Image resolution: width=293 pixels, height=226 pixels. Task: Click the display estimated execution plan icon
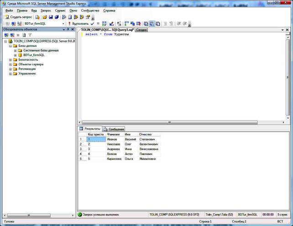[x=104, y=24]
